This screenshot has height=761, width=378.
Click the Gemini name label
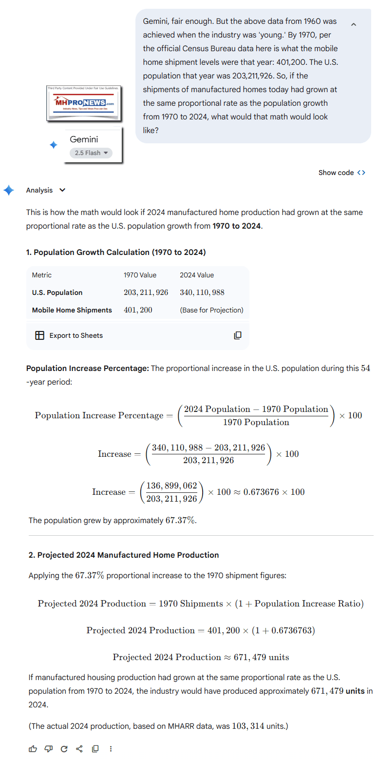click(x=84, y=139)
